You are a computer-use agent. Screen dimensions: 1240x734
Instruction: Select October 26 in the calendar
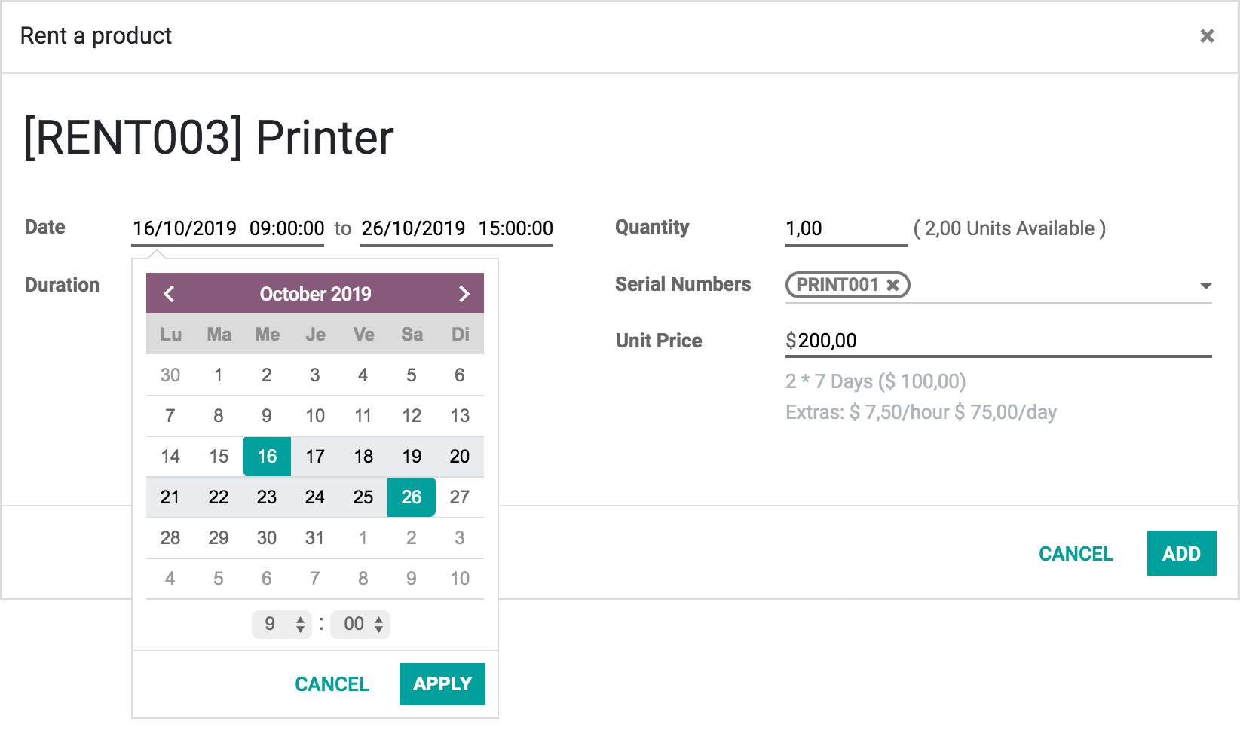click(411, 497)
